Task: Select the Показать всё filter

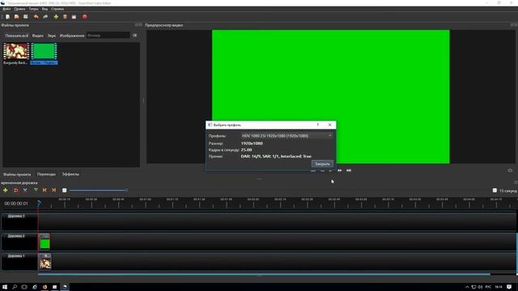Action: point(16,36)
